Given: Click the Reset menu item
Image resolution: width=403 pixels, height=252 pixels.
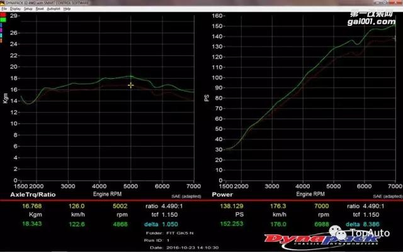Looking at the screenshot, I should pos(40,9).
